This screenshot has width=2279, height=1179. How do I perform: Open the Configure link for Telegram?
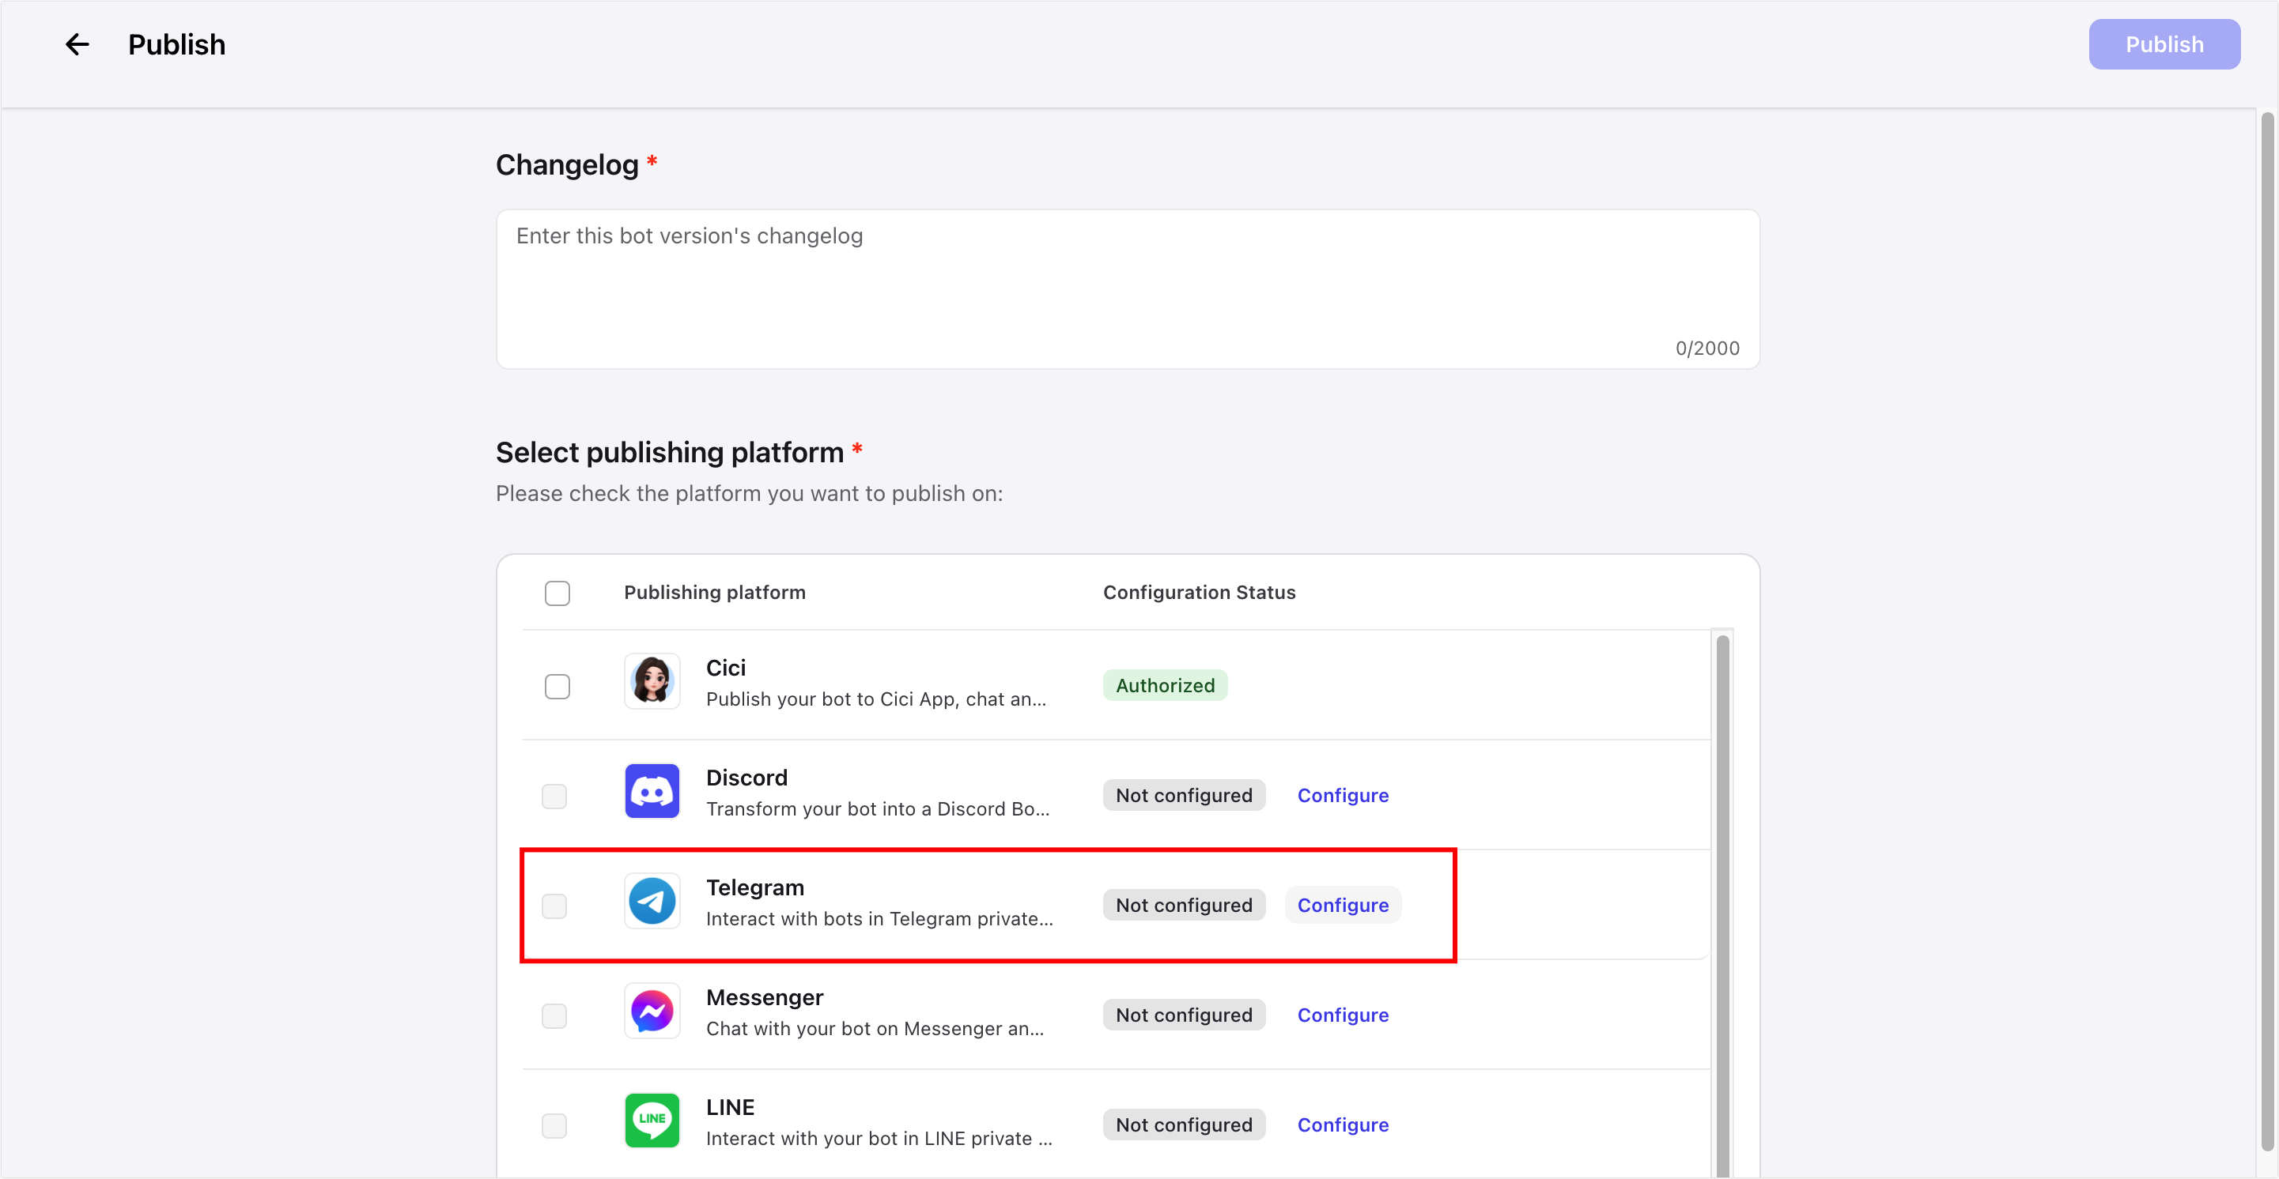click(1342, 905)
